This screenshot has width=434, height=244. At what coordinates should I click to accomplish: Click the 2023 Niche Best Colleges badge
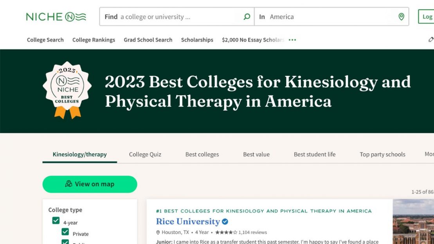(x=67, y=90)
